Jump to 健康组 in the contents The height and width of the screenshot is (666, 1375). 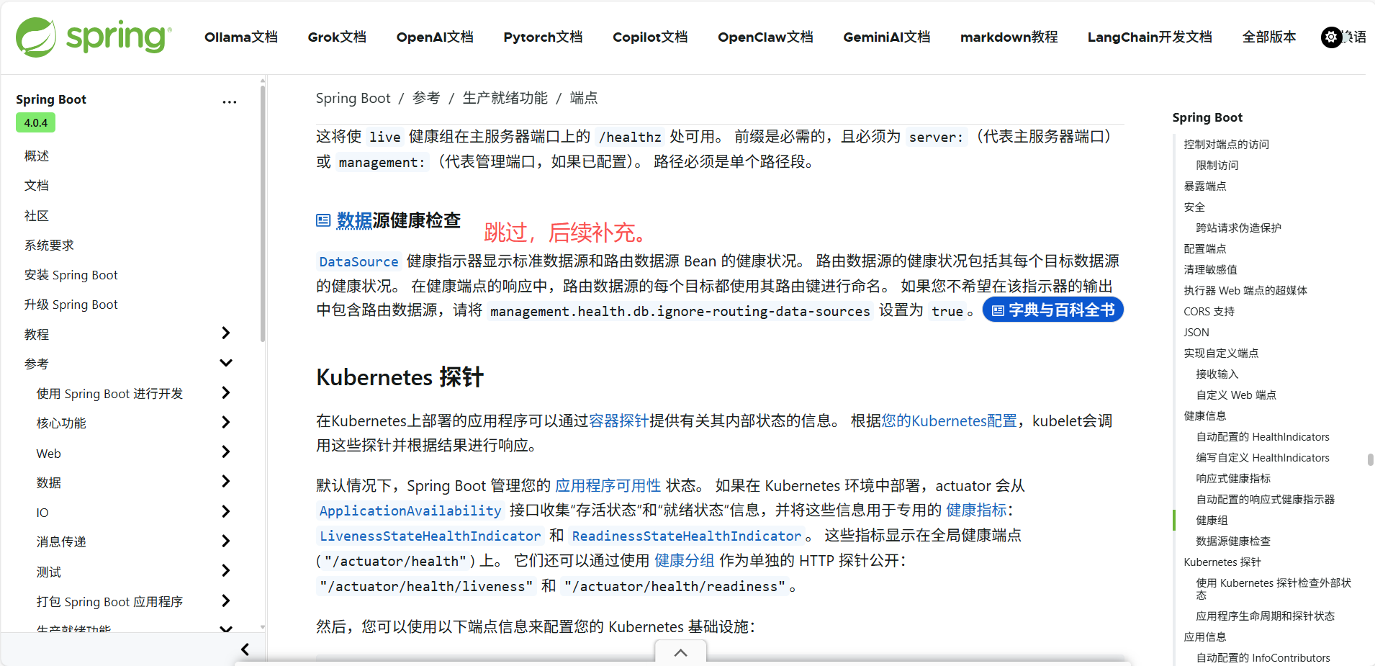tap(1212, 520)
